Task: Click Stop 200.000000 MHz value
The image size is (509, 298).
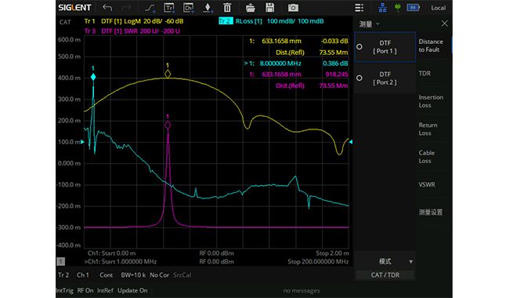Action: pyautogui.click(x=318, y=262)
